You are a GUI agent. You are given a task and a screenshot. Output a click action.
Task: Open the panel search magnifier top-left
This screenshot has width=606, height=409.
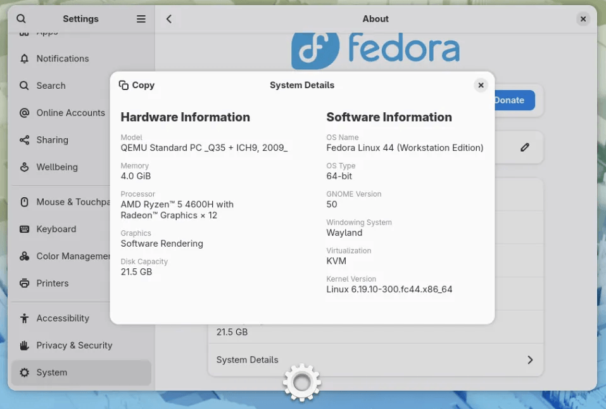(21, 18)
